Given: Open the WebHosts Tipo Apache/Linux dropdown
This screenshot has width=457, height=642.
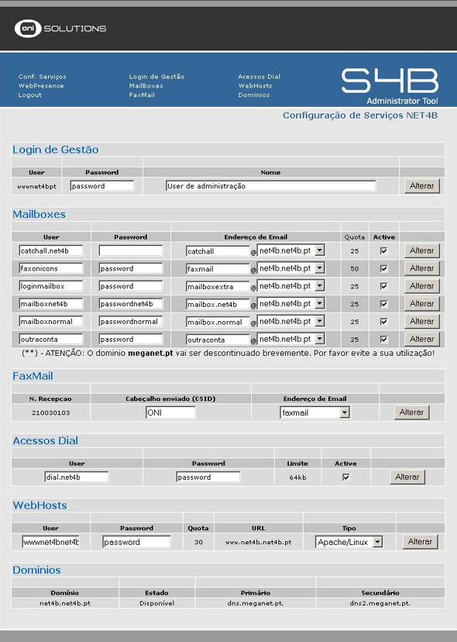Looking at the screenshot, I should click(378, 542).
